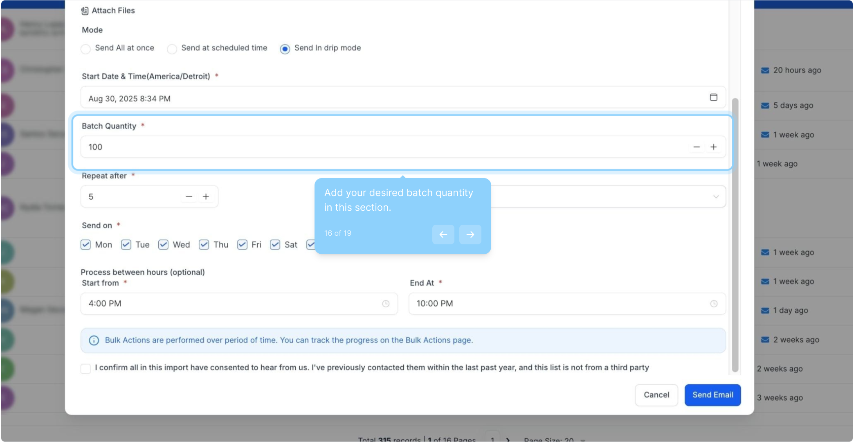Select Send at scheduled time option
854x442 pixels.
point(172,49)
